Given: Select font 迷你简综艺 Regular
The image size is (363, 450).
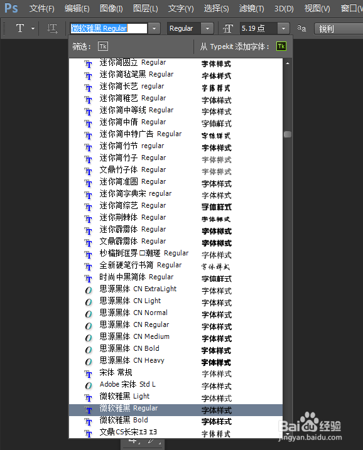Looking at the screenshot, I should (176, 205).
